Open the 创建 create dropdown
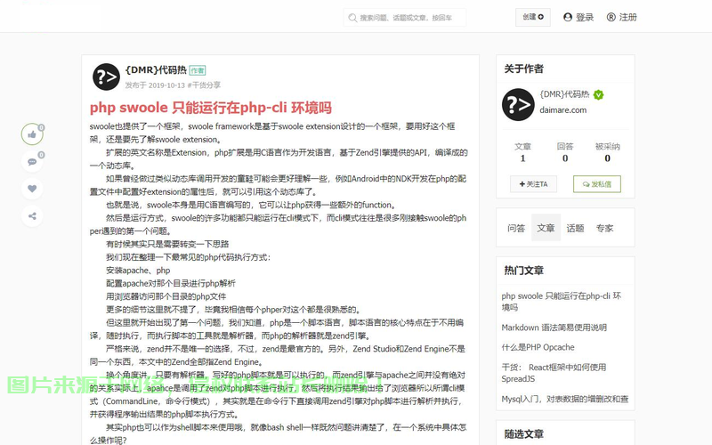The height and width of the screenshot is (445, 712). 533,17
